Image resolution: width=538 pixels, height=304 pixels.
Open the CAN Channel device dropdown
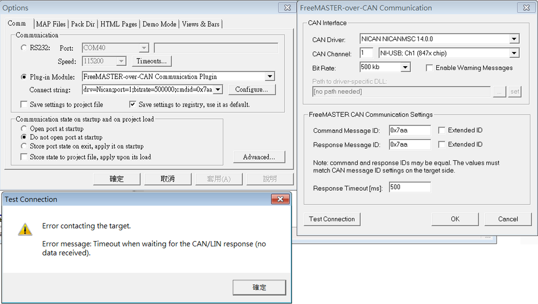point(514,53)
